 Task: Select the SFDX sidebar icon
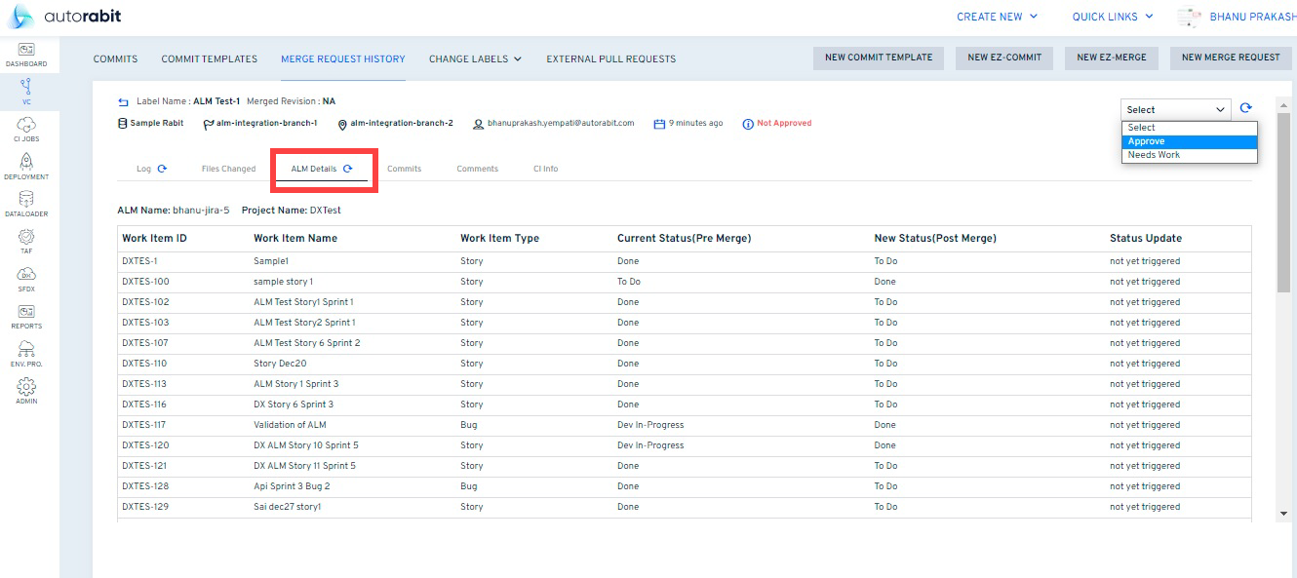coord(26,278)
